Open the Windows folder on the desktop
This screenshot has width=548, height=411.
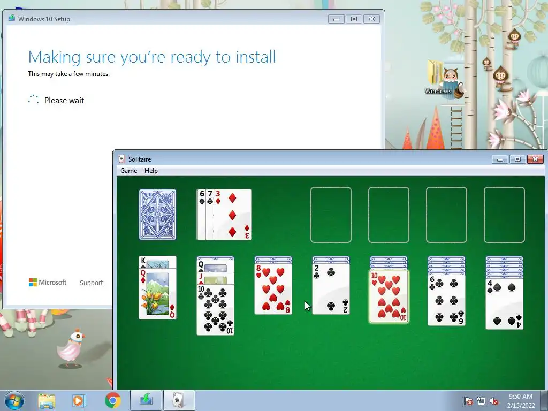click(439, 78)
